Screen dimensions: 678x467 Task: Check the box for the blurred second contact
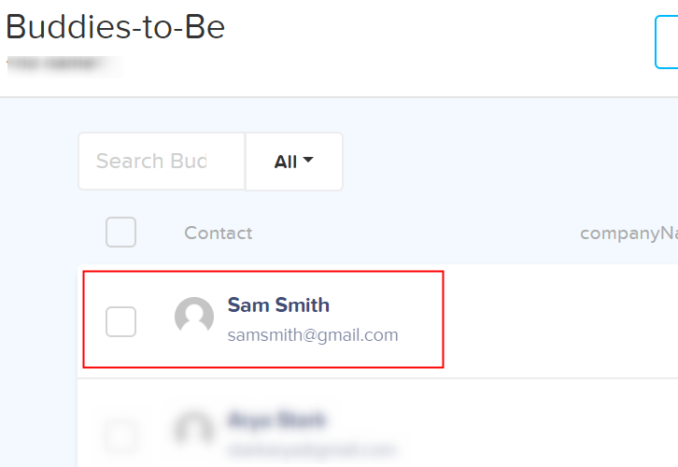(120, 435)
